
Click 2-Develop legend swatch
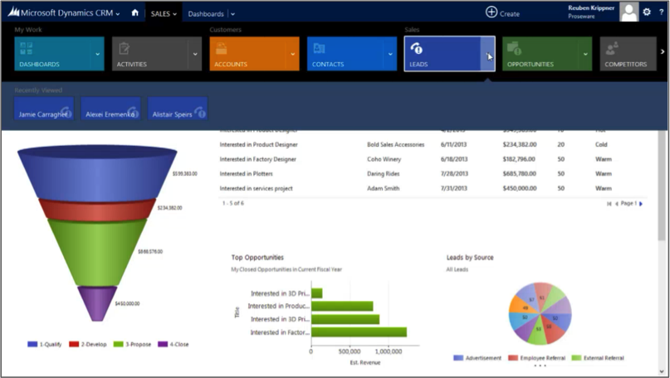click(74, 344)
